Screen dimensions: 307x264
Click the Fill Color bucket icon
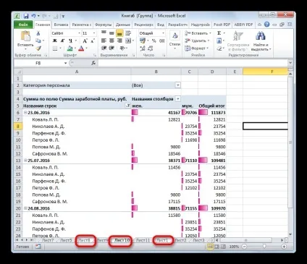click(x=70, y=48)
